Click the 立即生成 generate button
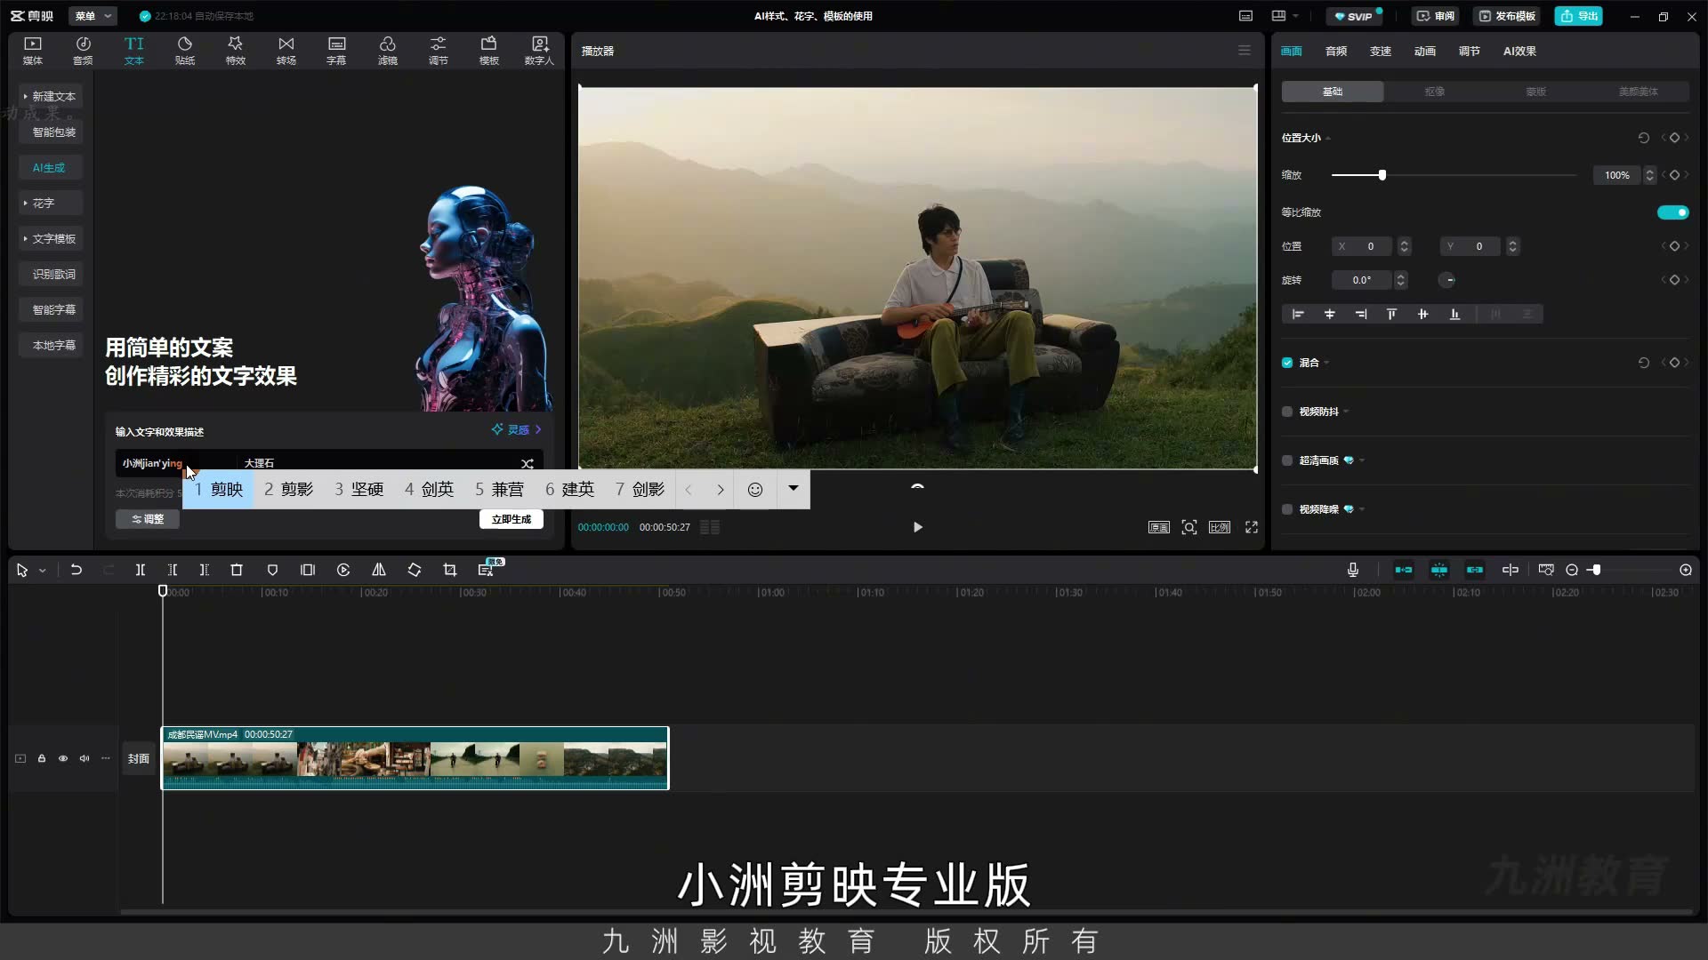Image resolution: width=1708 pixels, height=960 pixels. click(512, 519)
